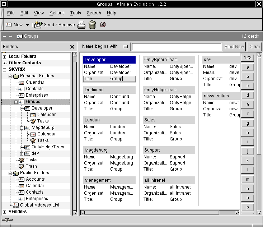Click the printer icon in toolbar
263x227 pixels.
(81, 25)
